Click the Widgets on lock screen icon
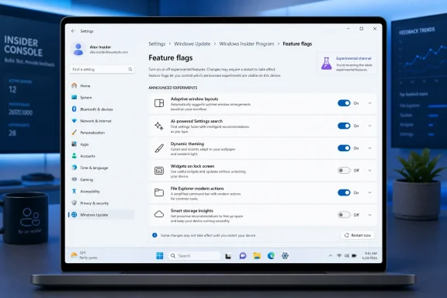The image size is (447, 298). click(159, 171)
